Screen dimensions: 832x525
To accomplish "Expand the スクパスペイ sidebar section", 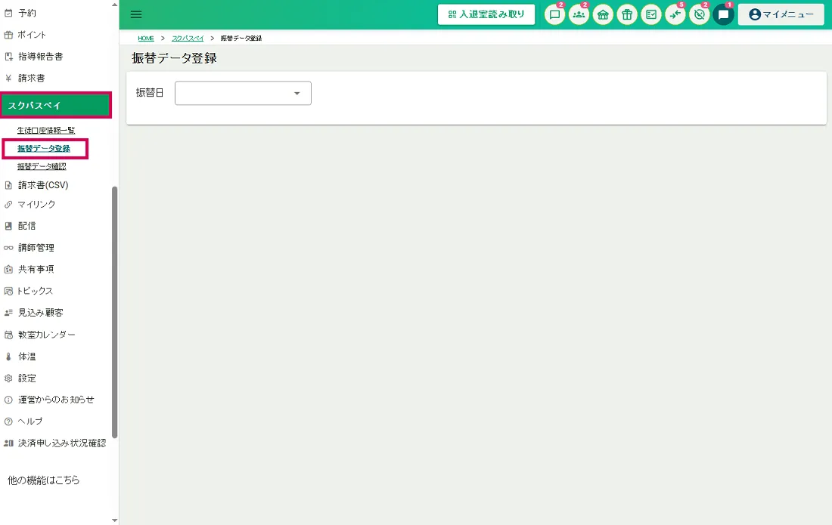I will [56, 105].
